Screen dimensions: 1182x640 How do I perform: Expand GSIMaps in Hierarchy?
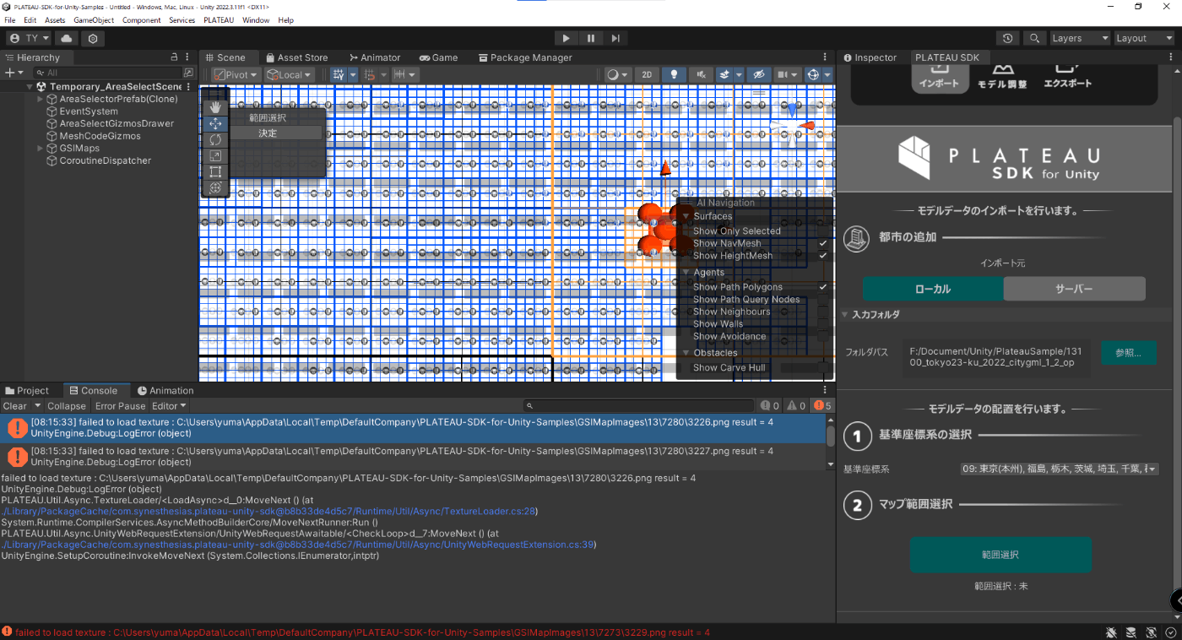tap(41, 148)
